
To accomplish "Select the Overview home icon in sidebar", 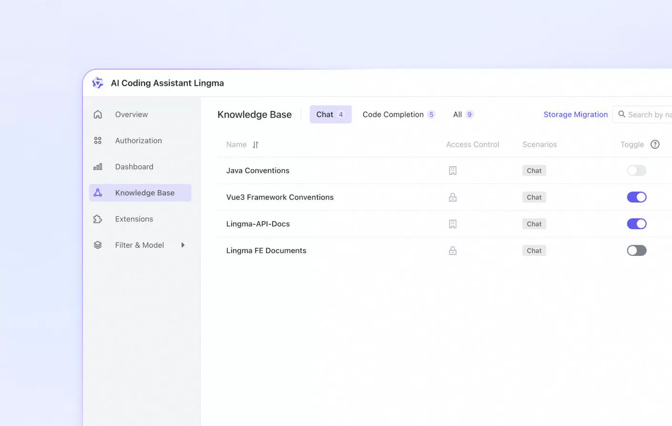I will [98, 114].
